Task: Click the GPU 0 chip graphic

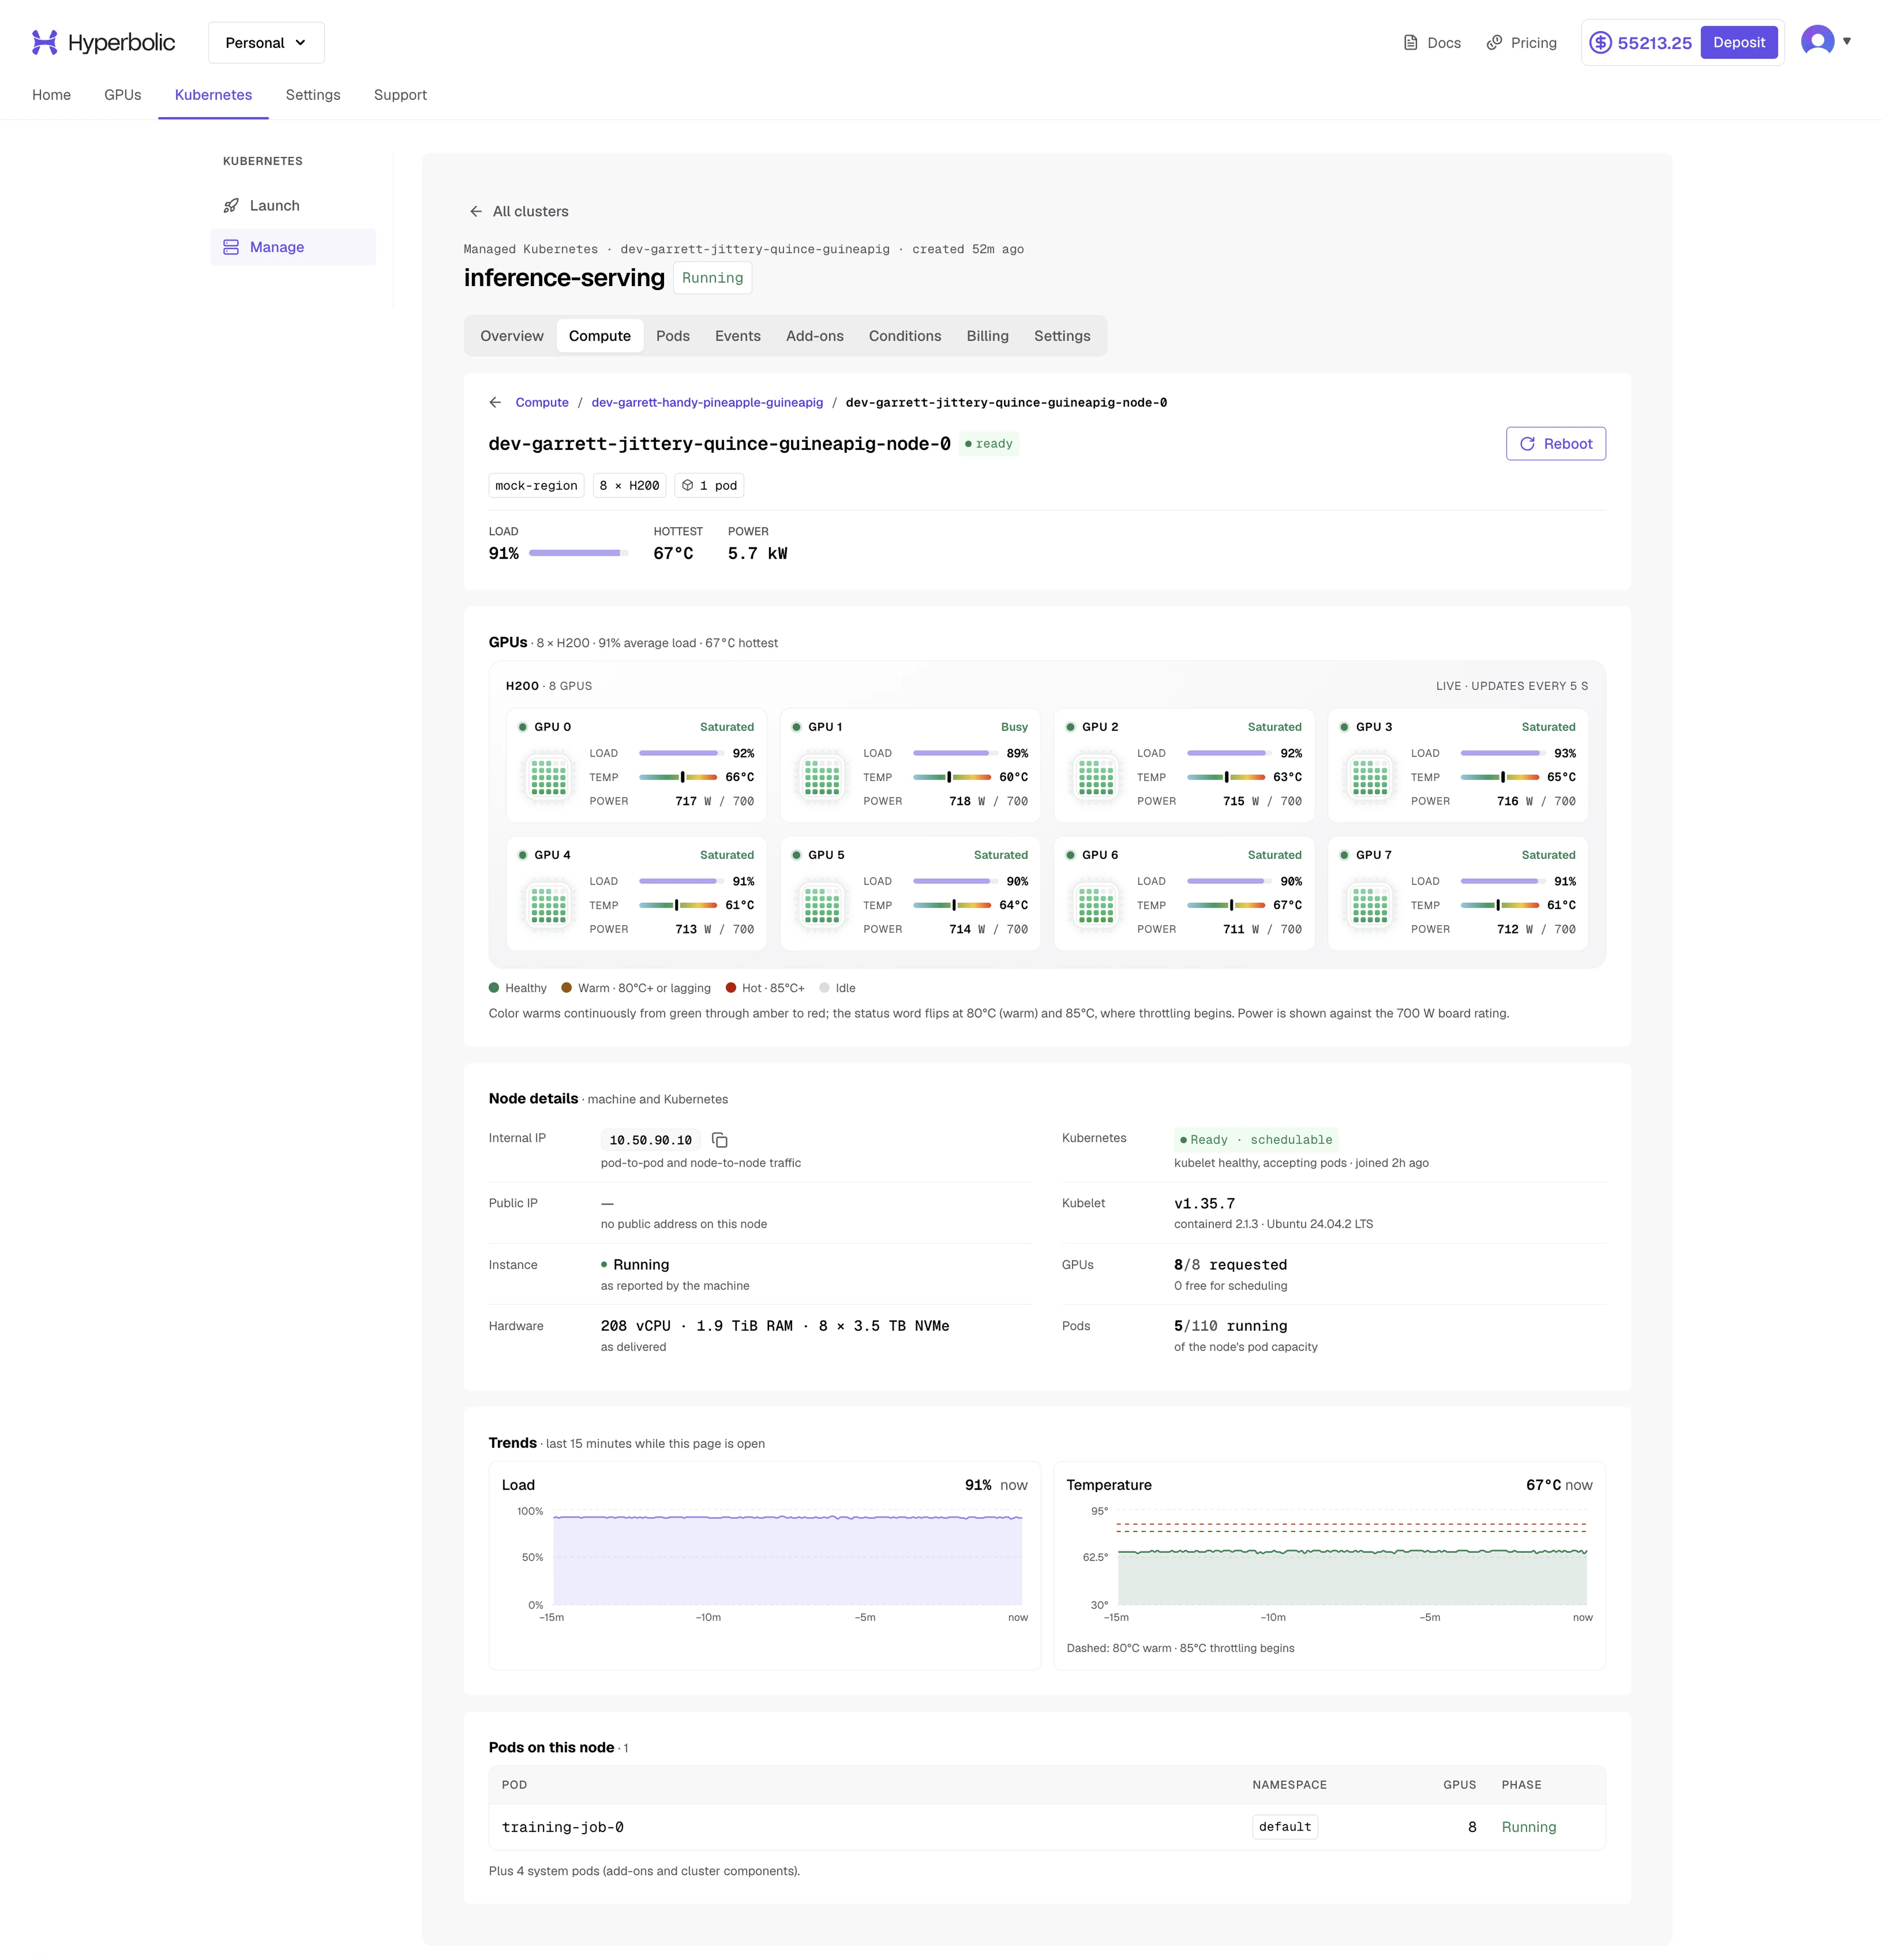Action: (548, 777)
